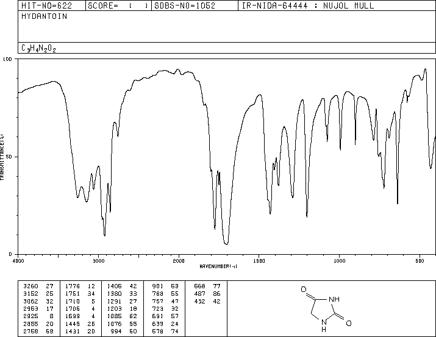Click the 2000 wavenumber axis label
The height and width of the screenshot is (337, 436).
tap(179, 261)
